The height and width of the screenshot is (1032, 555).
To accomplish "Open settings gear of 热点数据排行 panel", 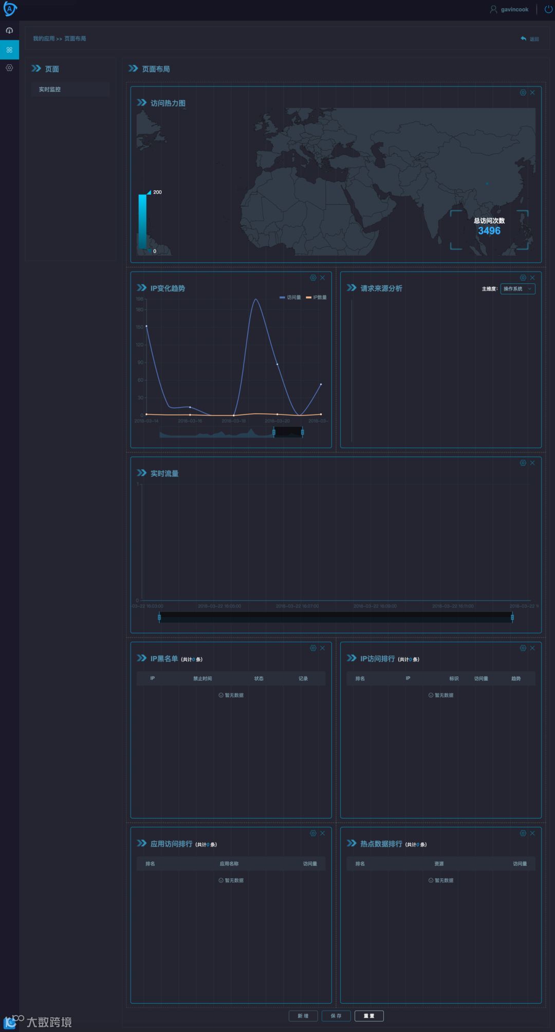I will click(x=523, y=833).
